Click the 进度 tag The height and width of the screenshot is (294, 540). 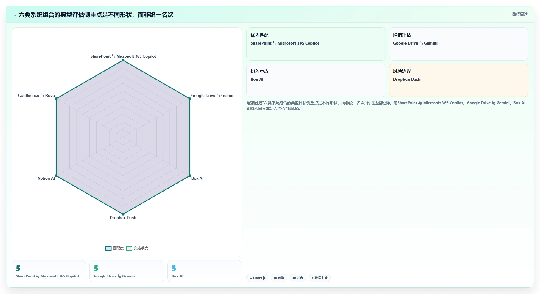[x=298, y=278]
